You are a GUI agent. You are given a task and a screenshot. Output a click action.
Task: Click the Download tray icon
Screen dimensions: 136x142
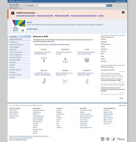[x=65, y=60]
